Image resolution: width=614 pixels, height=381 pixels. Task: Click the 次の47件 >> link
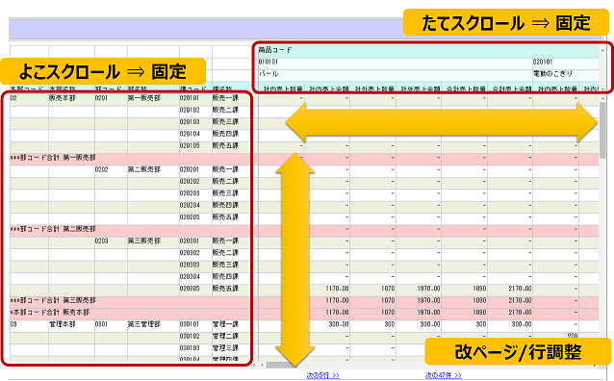point(444,375)
